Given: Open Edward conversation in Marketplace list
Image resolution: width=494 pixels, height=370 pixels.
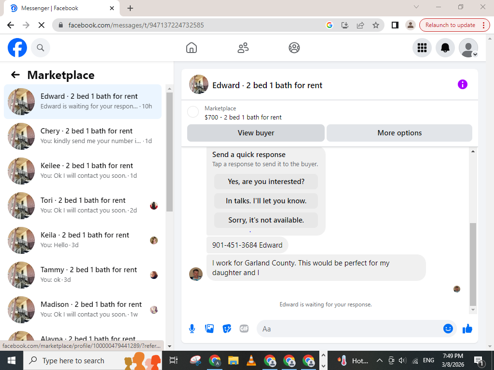Looking at the screenshot, I should point(83,101).
